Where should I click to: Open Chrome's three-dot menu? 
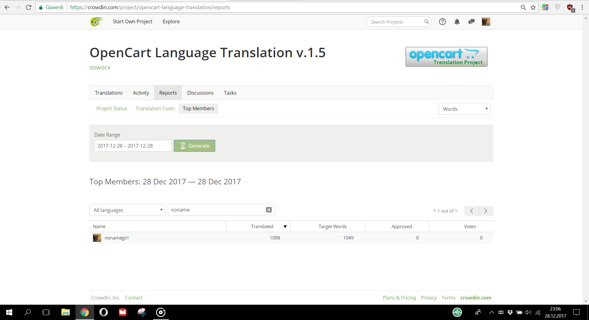582,7
